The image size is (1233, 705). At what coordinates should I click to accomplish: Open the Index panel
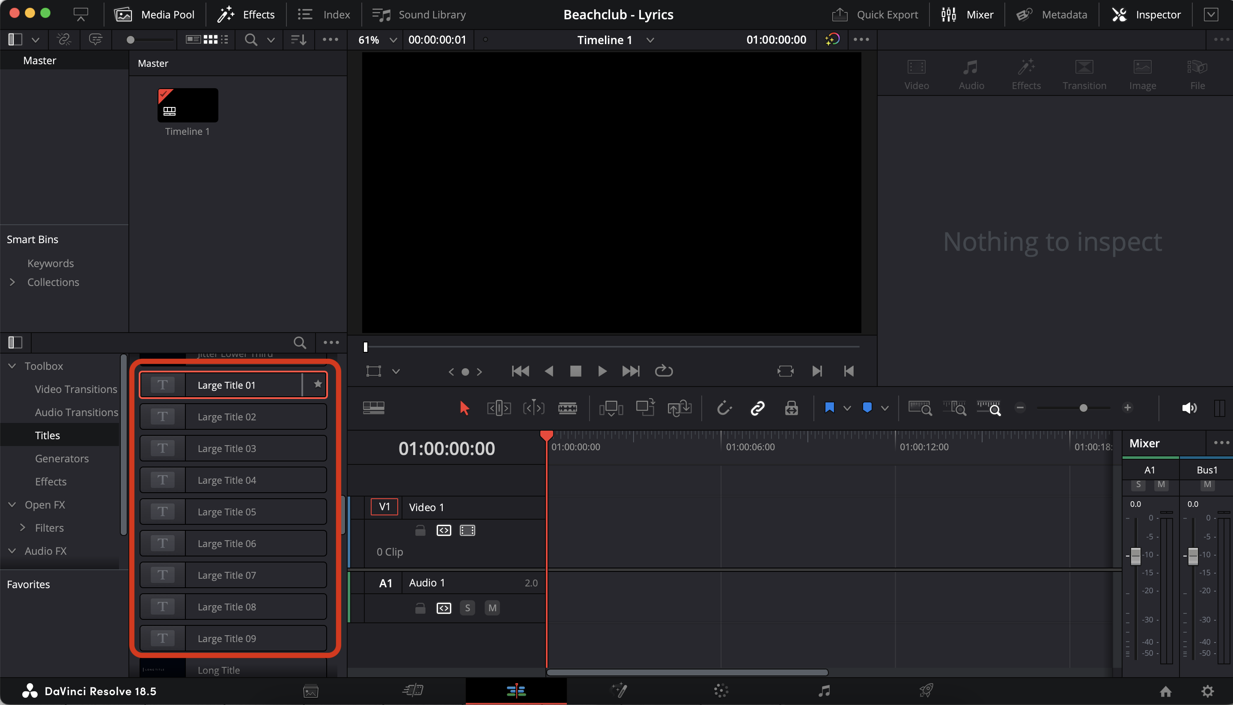click(x=324, y=15)
